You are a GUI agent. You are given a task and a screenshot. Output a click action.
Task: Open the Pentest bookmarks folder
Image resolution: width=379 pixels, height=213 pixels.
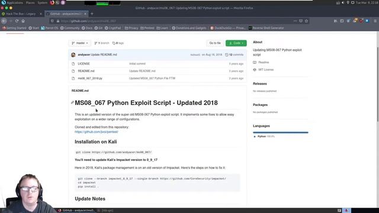click(x=147, y=28)
